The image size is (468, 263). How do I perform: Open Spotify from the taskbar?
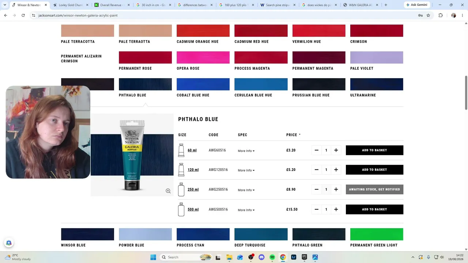pyautogui.click(x=272, y=257)
